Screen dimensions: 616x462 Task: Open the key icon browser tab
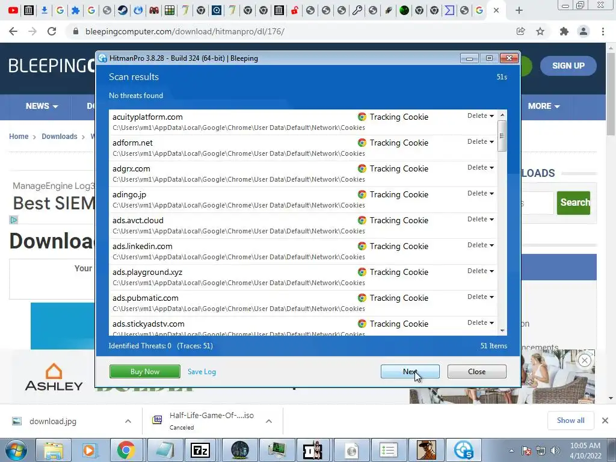point(357,10)
